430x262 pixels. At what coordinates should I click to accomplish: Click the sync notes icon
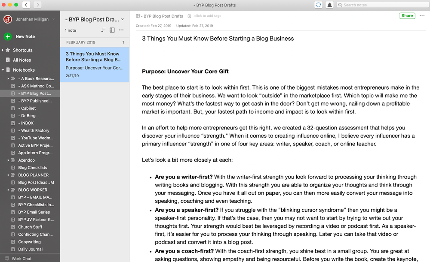tap(318, 5)
